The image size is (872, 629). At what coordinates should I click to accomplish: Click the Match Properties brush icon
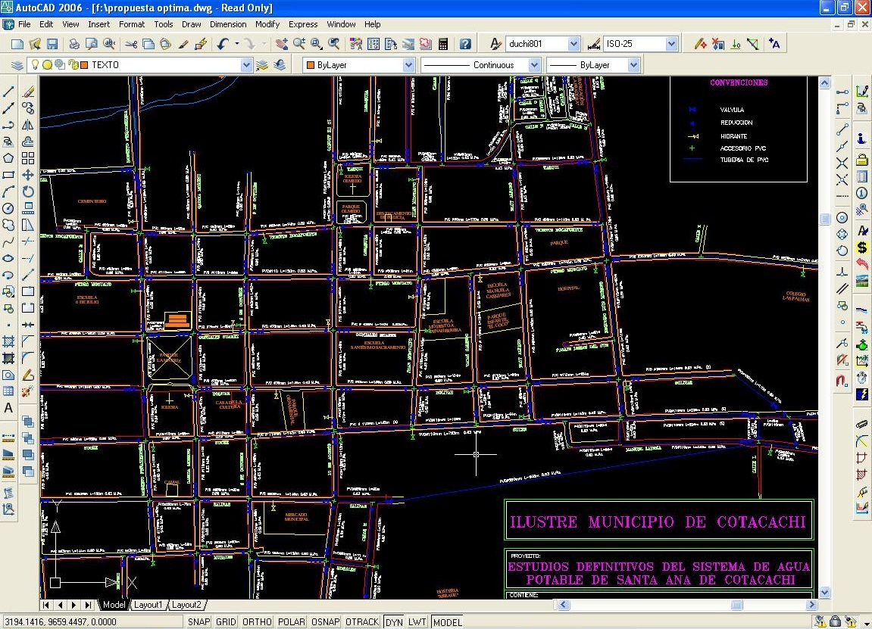coord(183,44)
